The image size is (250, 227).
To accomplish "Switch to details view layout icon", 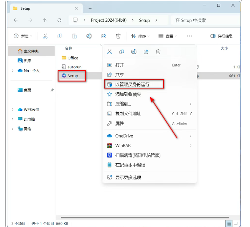I will pyautogui.click(x=229, y=223).
